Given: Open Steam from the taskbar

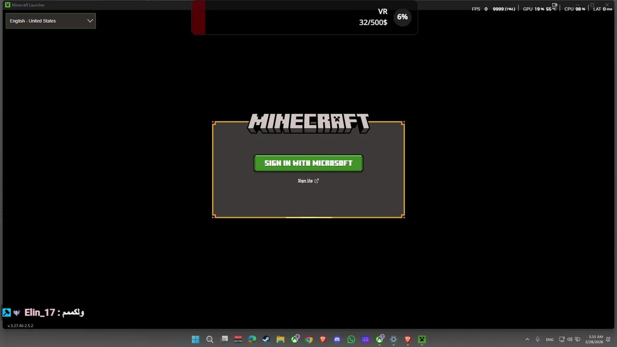Looking at the screenshot, I should click(266, 339).
